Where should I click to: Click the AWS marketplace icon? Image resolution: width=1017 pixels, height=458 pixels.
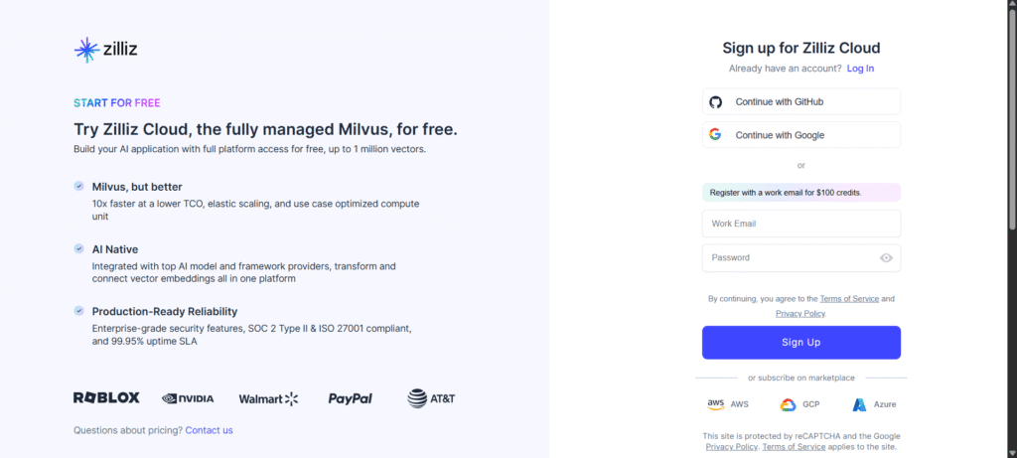[715, 404]
